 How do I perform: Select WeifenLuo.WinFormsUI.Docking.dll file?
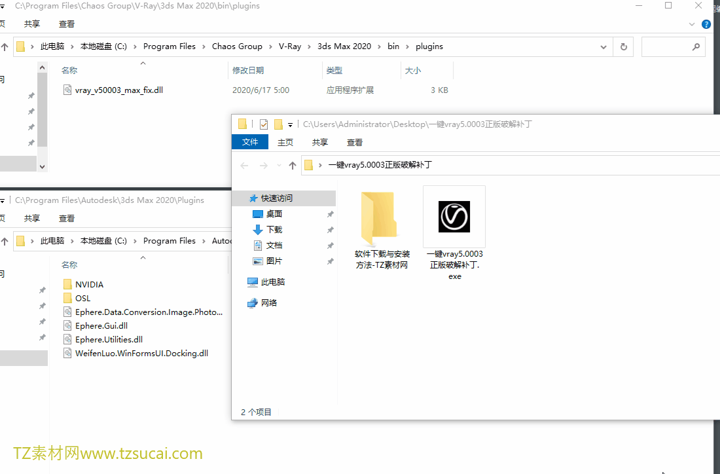[x=141, y=353]
